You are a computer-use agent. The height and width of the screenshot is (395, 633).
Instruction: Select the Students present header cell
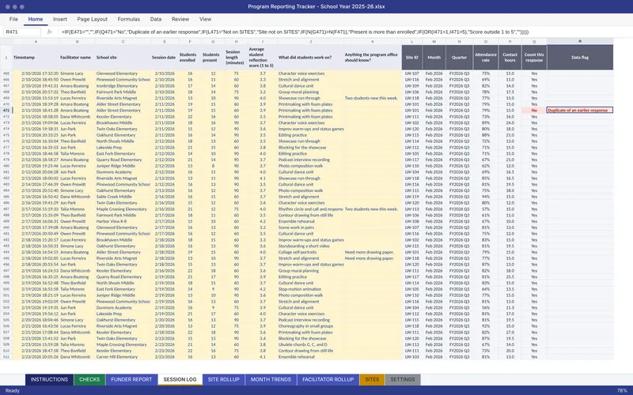pyautogui.click(x=212, y=57)
